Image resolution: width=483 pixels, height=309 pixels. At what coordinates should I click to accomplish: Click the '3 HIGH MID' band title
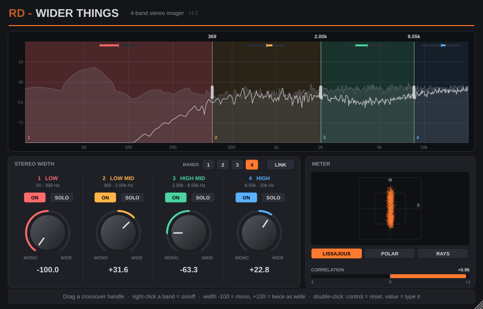coord(189,178)
